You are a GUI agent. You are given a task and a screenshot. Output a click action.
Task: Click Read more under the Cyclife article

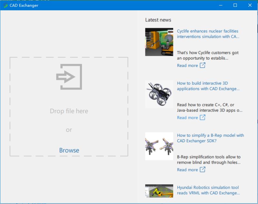coord(187,66)
